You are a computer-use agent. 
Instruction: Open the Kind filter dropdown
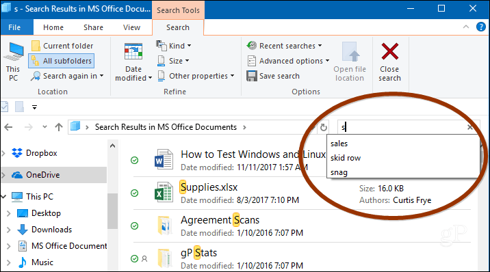174,46
